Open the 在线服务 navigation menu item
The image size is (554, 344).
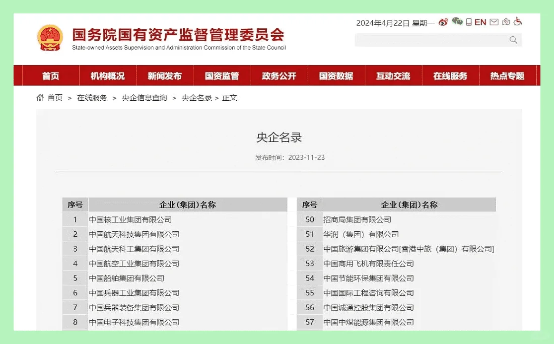point(450,75)
